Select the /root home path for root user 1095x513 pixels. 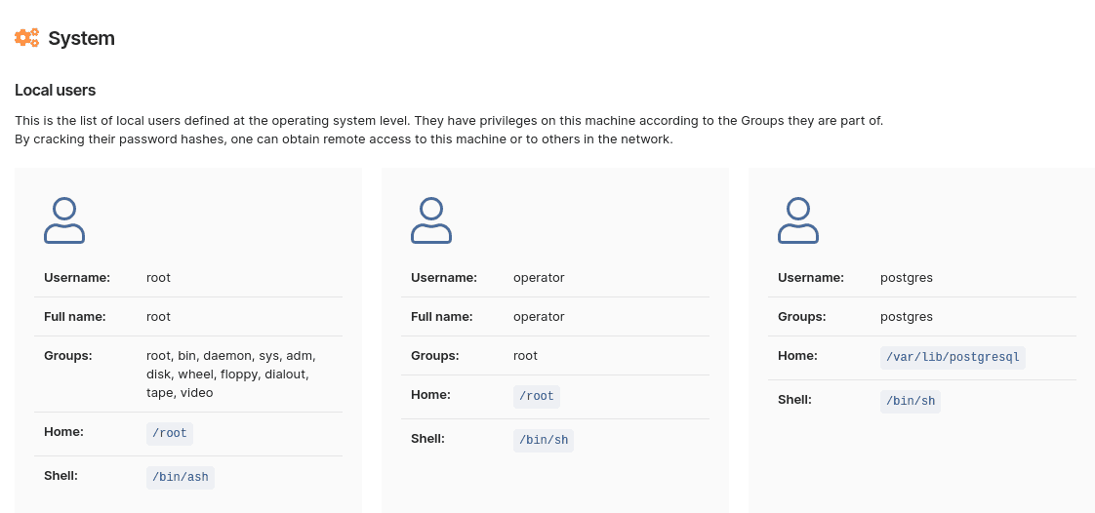tap(172, 435)
